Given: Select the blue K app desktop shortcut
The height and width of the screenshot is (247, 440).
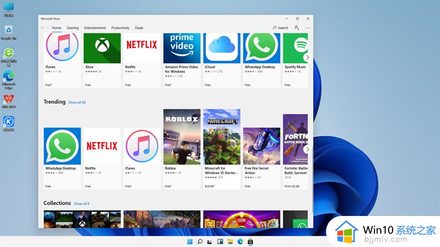Looking at the screenshot, I should [x=8, y=123].
